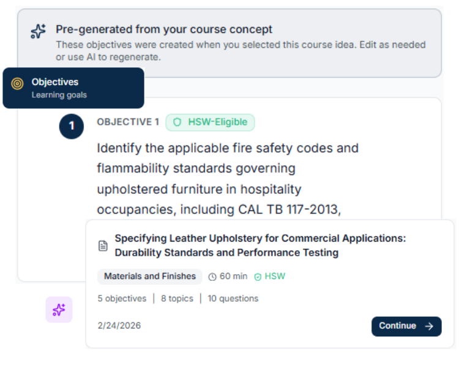Select the number 1 objective badge
The image size is (459, 367).
pos(71,126)
